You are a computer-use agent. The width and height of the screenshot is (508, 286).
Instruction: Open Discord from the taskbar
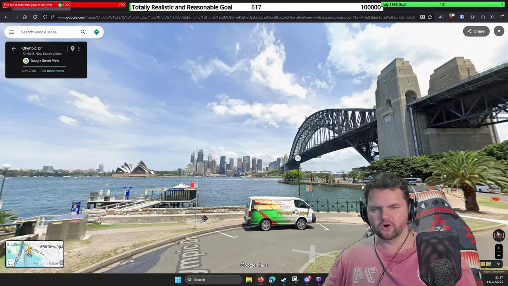tap(307, 280)
